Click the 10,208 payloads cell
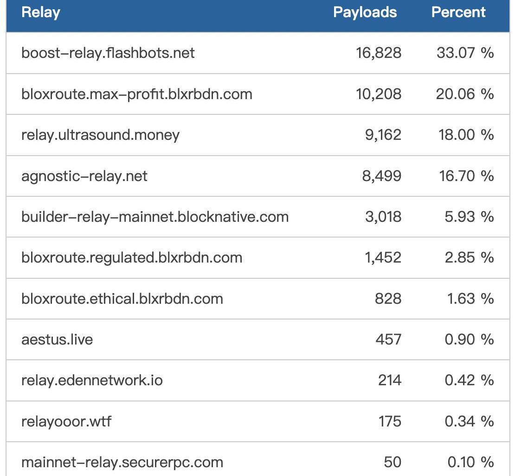The image size is (515, 476). tap(379, 94)
